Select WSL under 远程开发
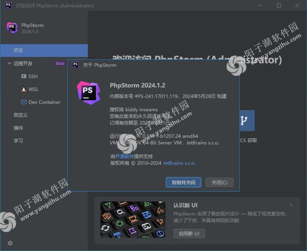This screenshot has height=251, width=307. (x=33, y=89)
